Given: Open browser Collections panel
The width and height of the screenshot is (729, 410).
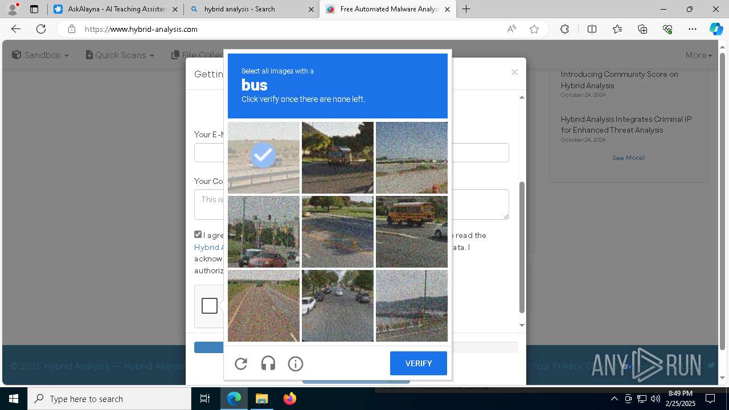Looking at the screenshot, I should coord(642,29).
